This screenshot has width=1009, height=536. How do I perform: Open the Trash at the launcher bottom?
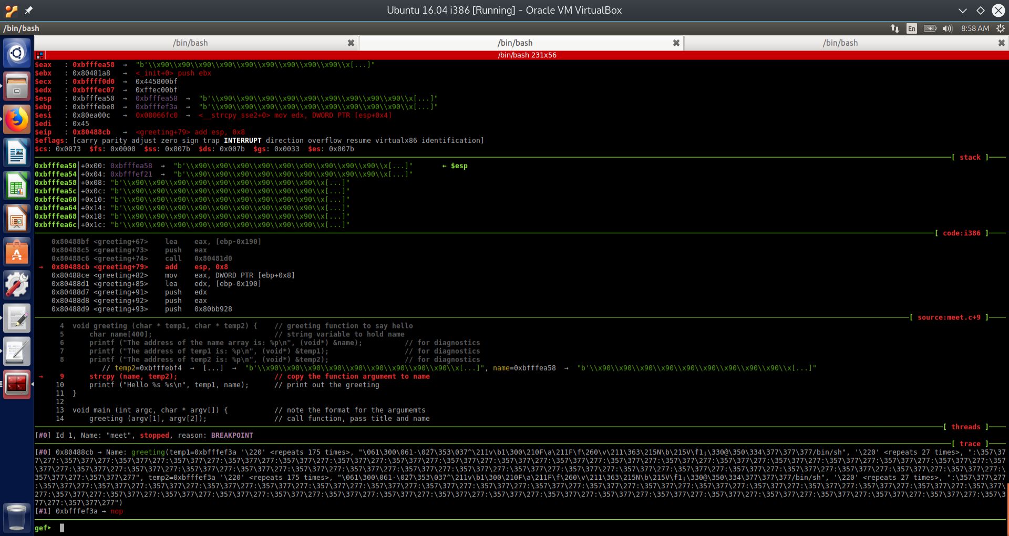[x=17, y=518]
